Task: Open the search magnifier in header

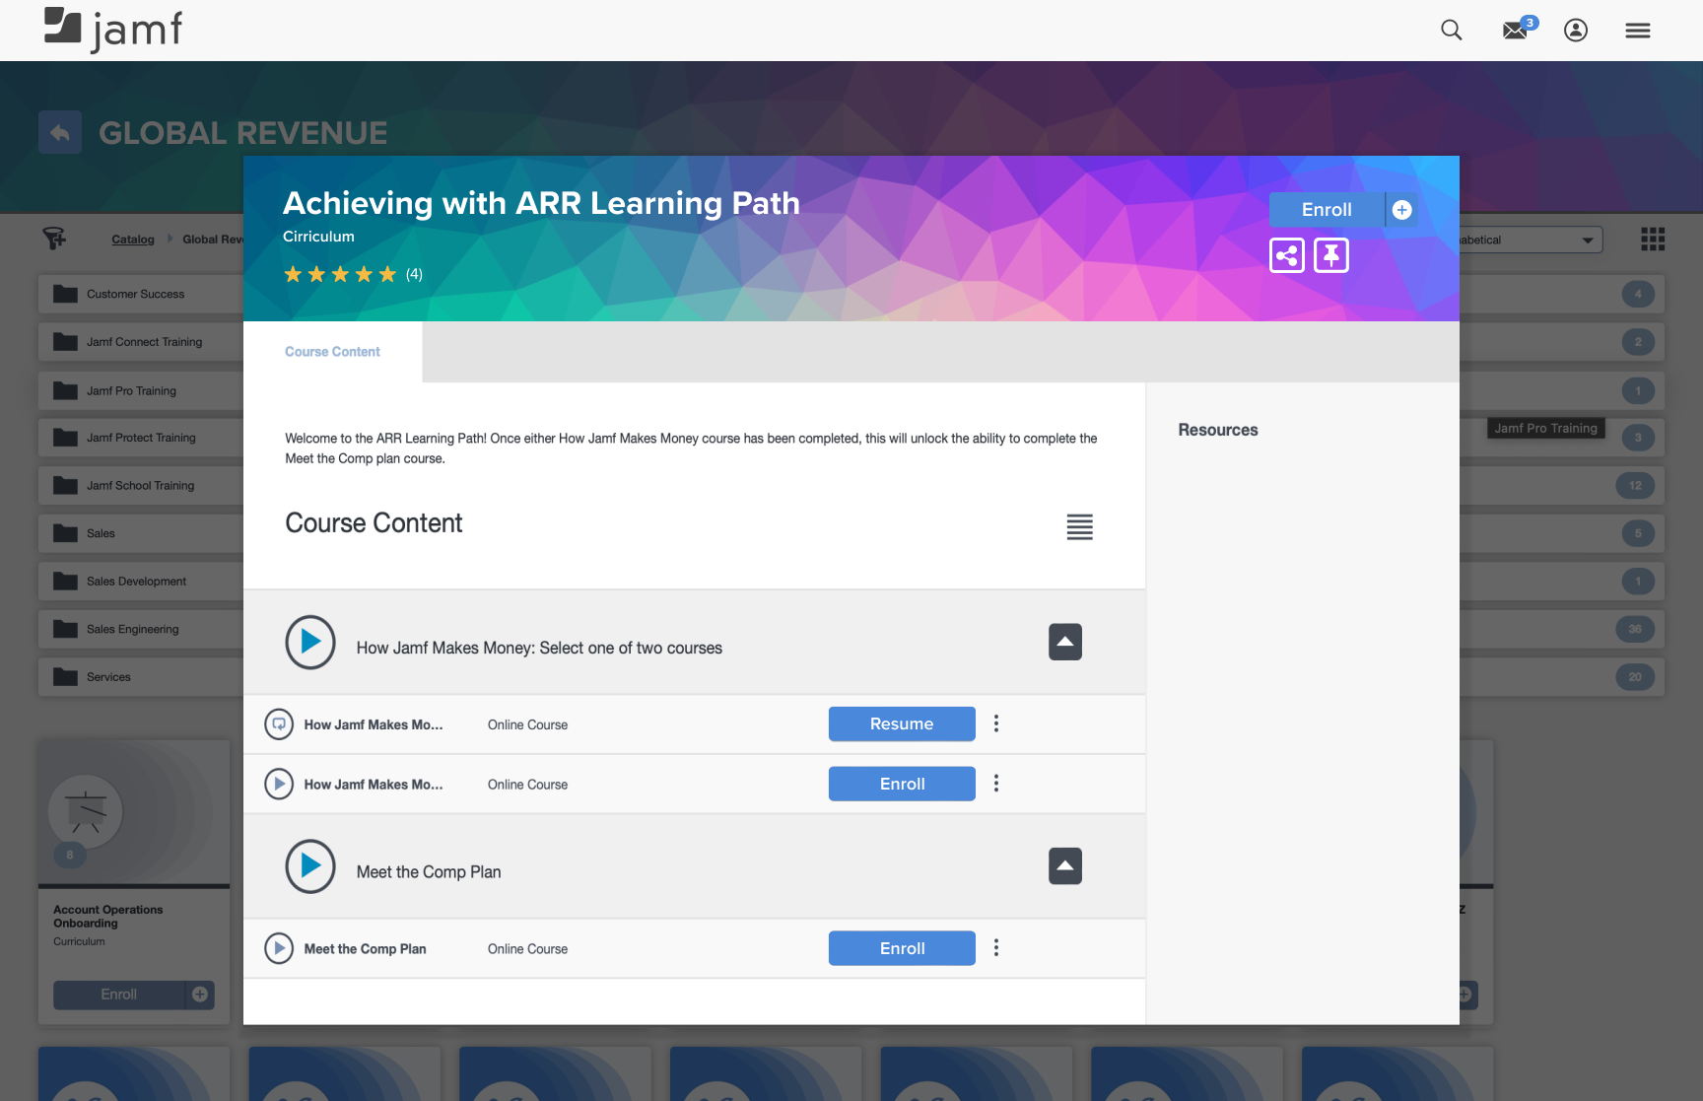Action: coord(1451,31)
